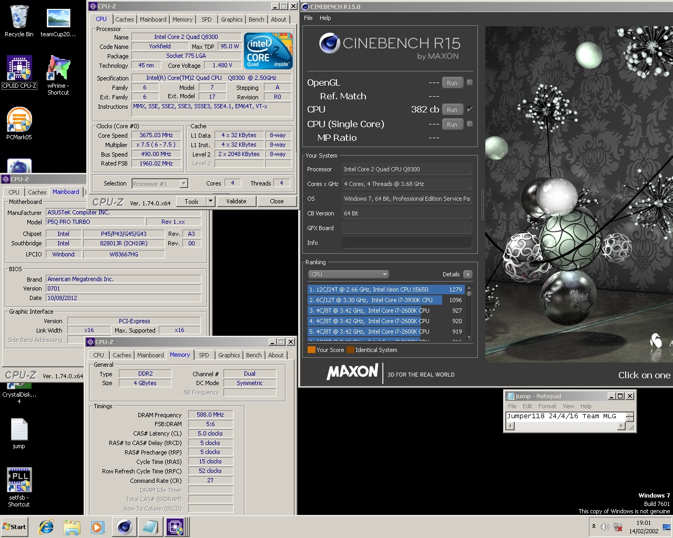The image size is (673, 538).
Task: Click the MAXON logo at bottom of Cinebench
Action: [x=352, y=373]
